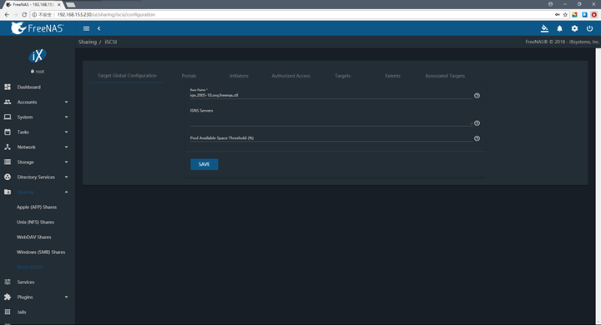Image resolution: width=601 pixels, height=325 pixels.
Task: Expand the Directory Services menu arrow
Action: (x=66, y=177)
